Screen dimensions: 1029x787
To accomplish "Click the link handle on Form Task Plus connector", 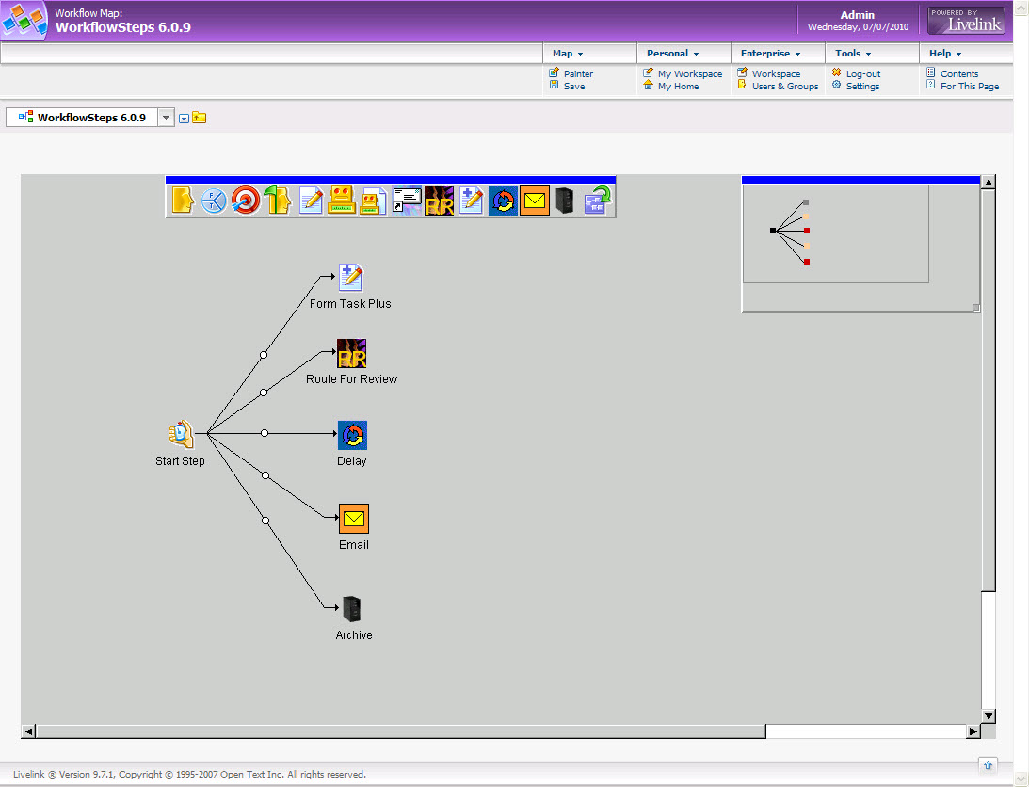I will pos(264,355).
